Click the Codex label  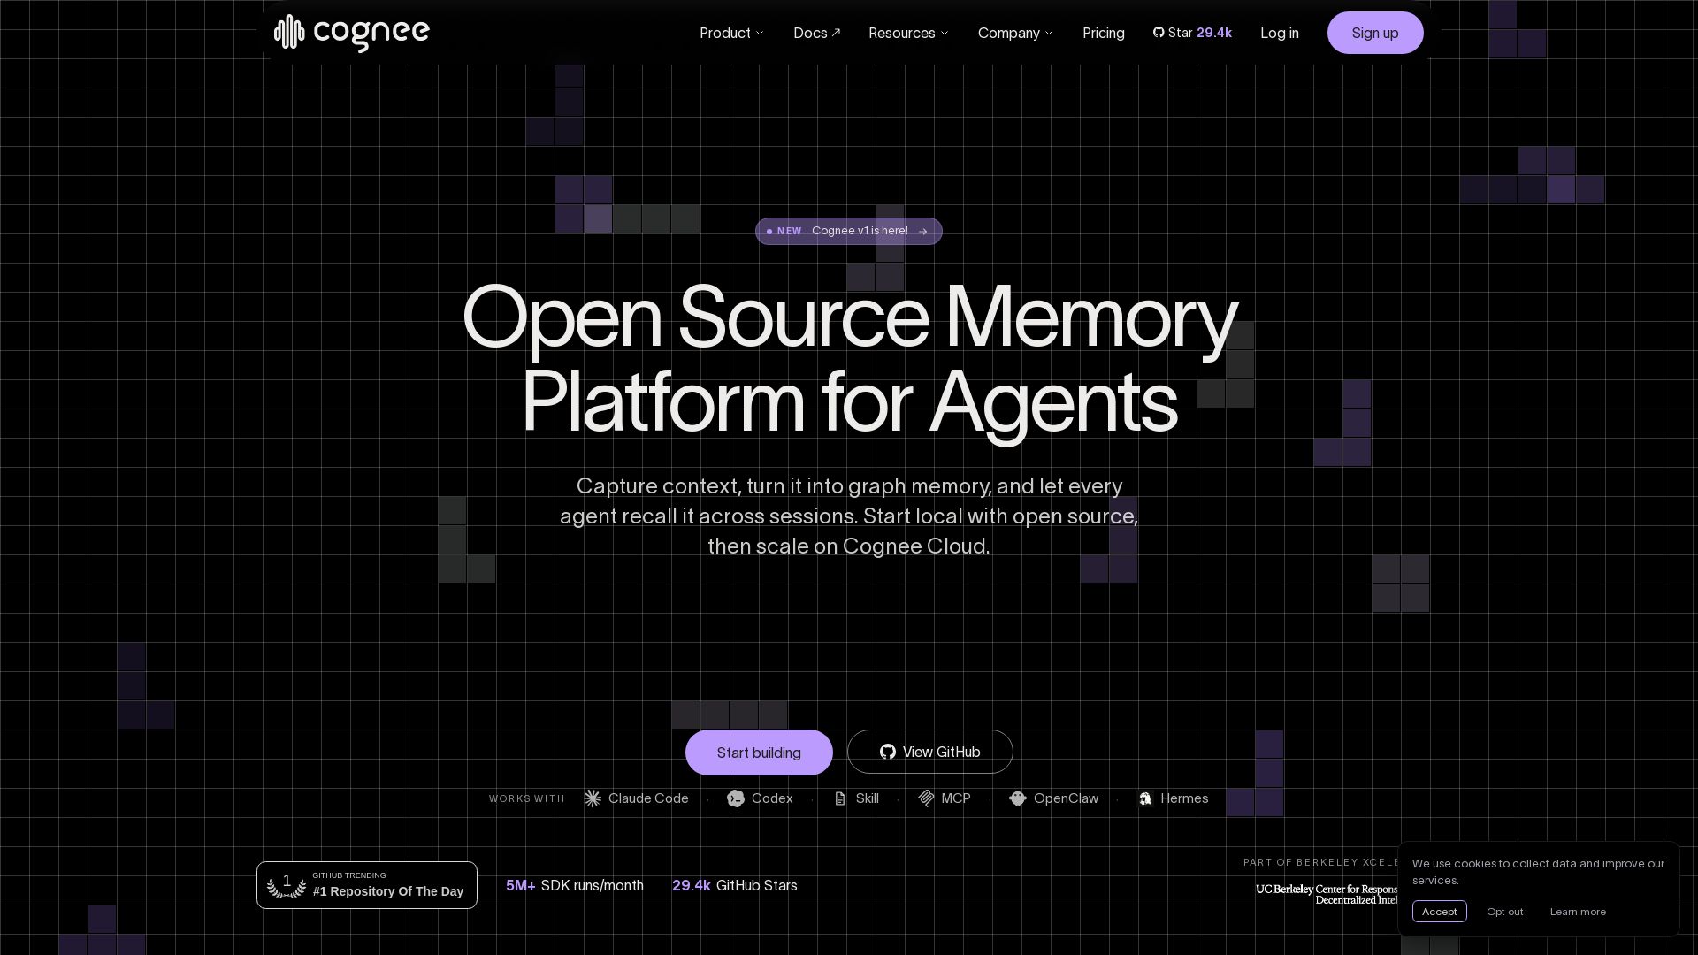point(772,798)
